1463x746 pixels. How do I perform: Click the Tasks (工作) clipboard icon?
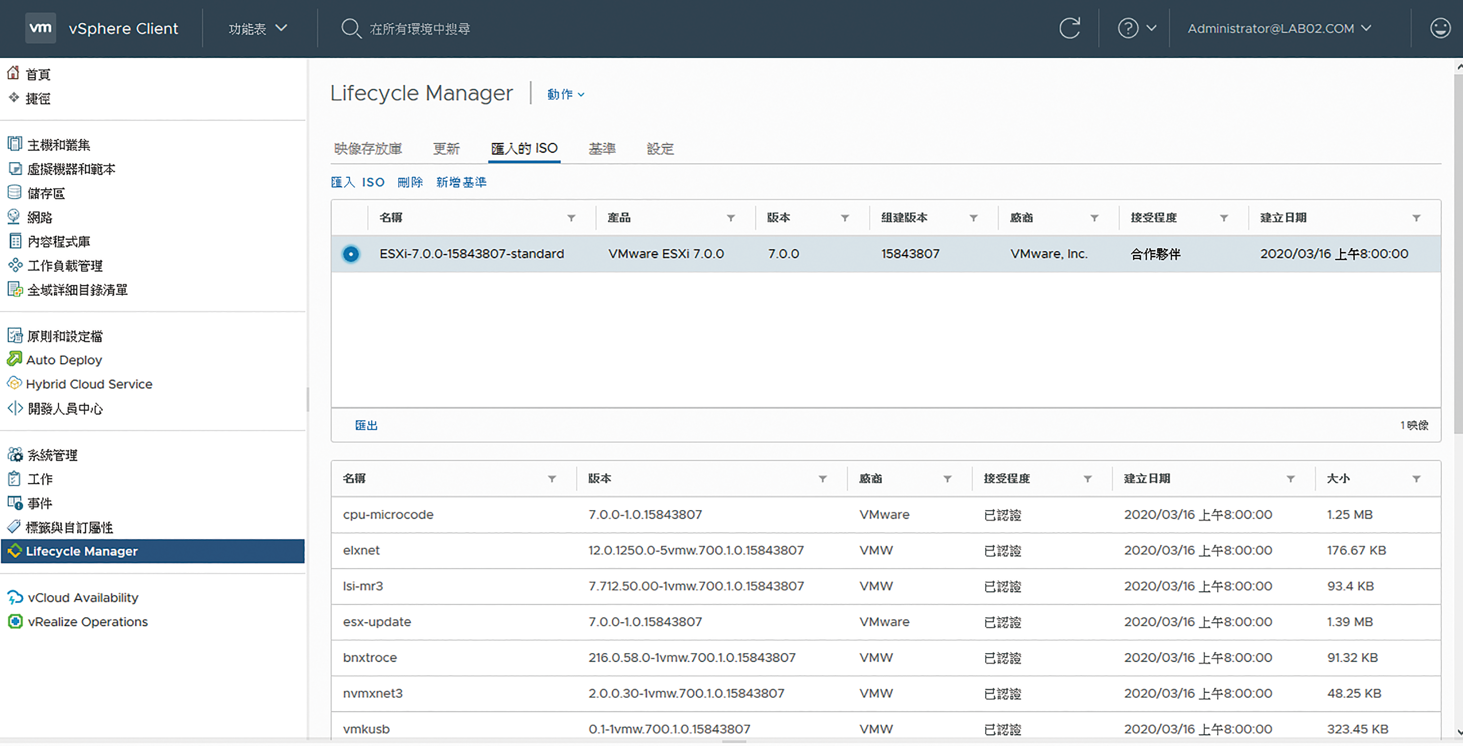[x=14, y=479]
